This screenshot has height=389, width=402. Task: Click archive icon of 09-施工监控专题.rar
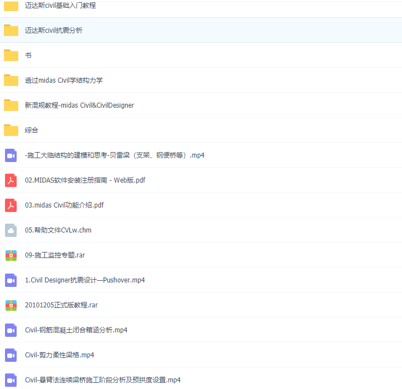11,255
